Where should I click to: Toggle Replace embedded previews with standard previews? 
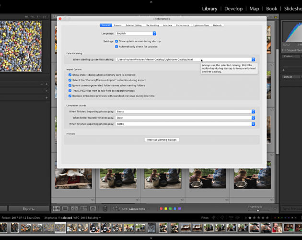[70, 96]
